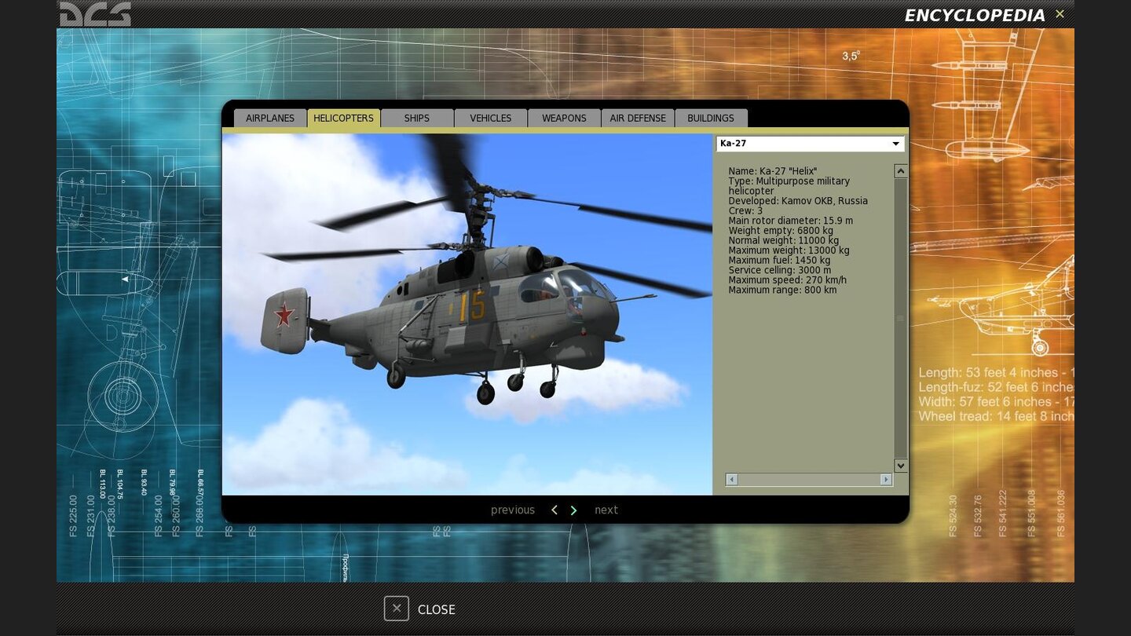Click the 'next' text link
1131x636 pixels.
(606, 510)
